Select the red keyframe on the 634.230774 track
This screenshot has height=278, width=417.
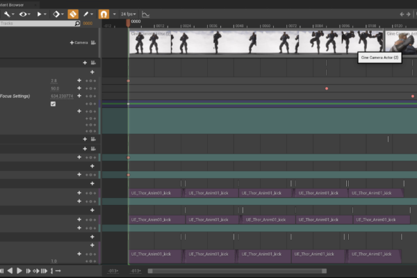[x=413, y=96]
